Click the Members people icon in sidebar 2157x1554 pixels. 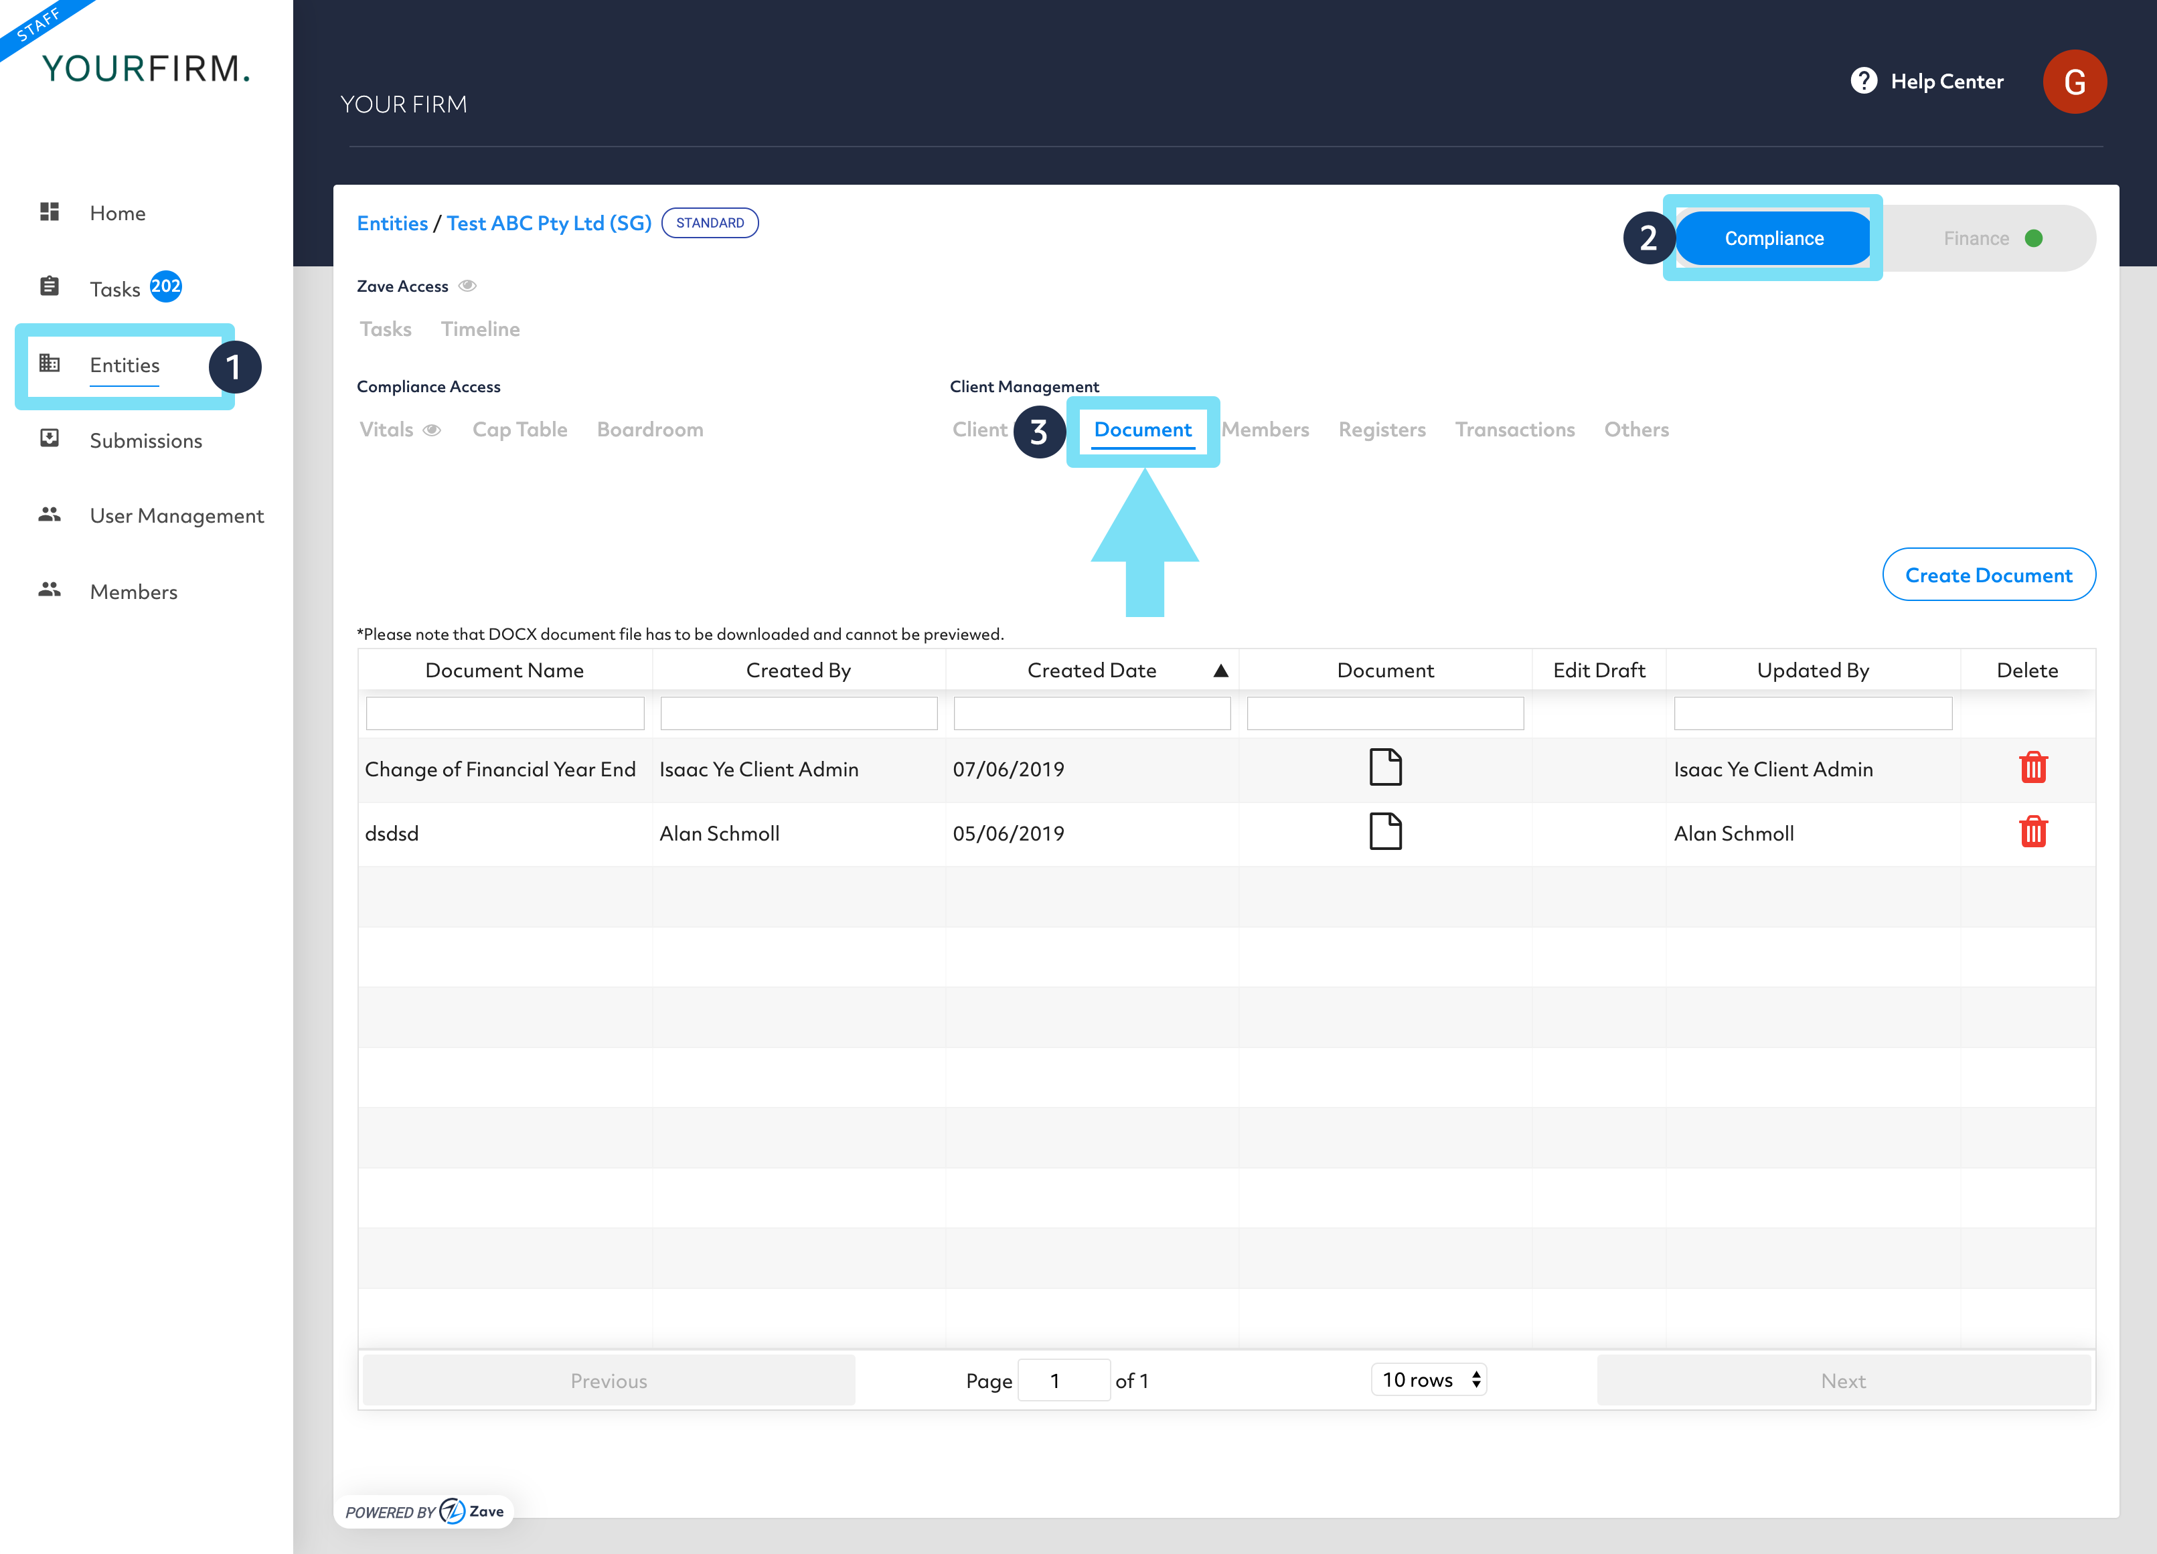tap(50, 590)
